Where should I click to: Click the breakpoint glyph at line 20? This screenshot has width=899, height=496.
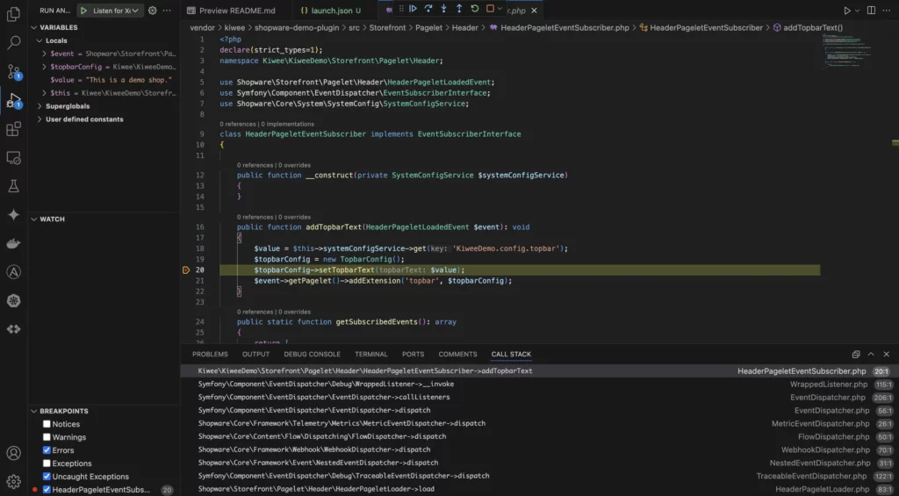pyautogui.click(x=186, y=270)
